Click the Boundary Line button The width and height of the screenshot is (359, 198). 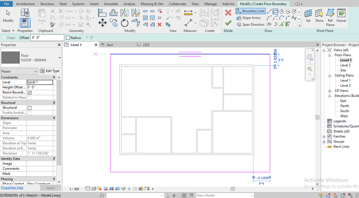250,11
